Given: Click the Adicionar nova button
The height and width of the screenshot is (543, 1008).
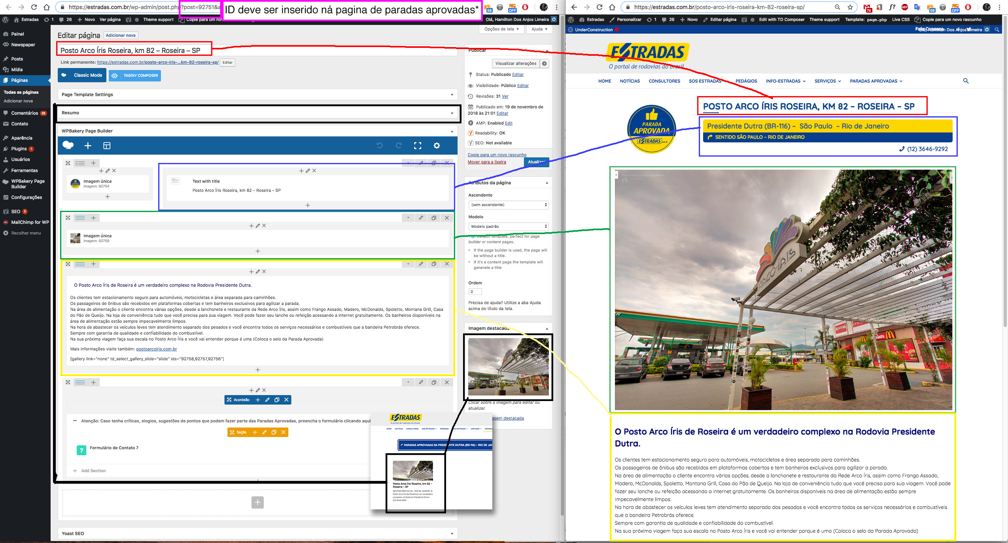Looking at the screenshot, I should [x=121, y=35].
